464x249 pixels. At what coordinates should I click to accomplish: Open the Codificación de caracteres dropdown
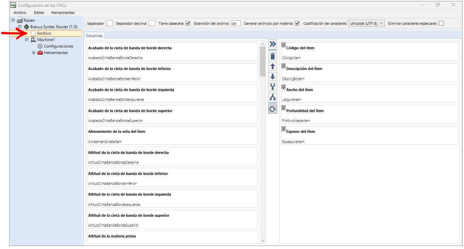[x=367, y=23]
